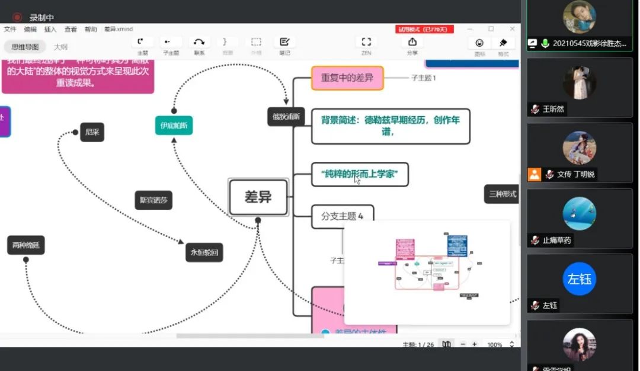Open the 格式 format panel
640x371 pixels.
tap(503, 43)
